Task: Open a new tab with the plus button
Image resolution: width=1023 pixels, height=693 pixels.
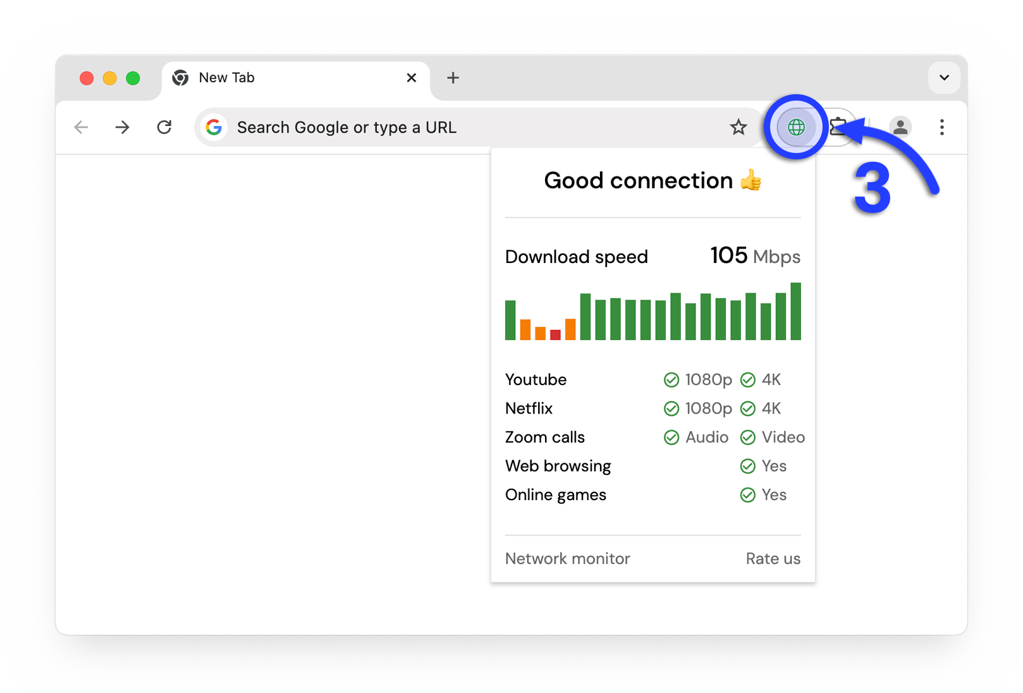Action: pos(453,78)
